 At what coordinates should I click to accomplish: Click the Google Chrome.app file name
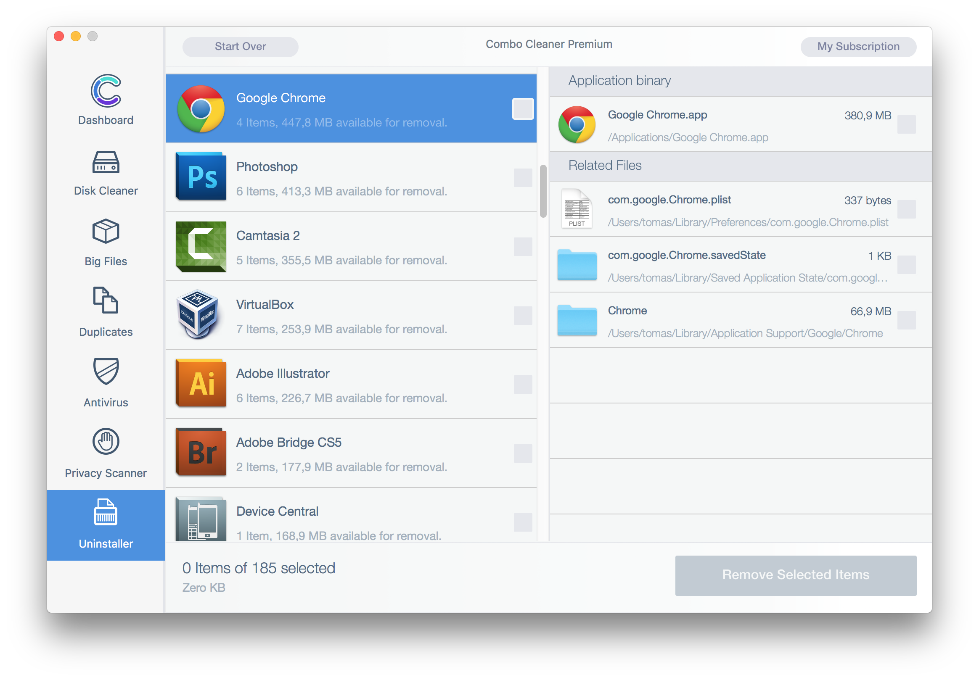pyautogui.click(x=657, y=115)
